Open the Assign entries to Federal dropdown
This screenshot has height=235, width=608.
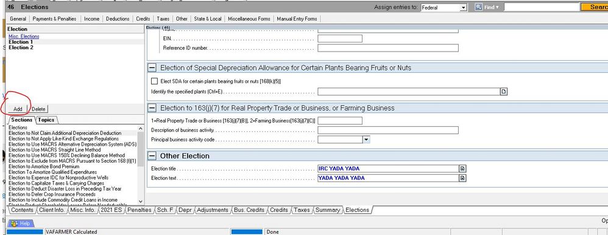pos(463,8)
